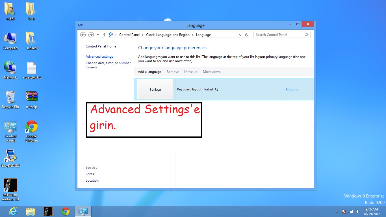Select Control Panel desktop shortcut
Image resolution: width=386 pixels, height=217 pixels.
(10, 132)
